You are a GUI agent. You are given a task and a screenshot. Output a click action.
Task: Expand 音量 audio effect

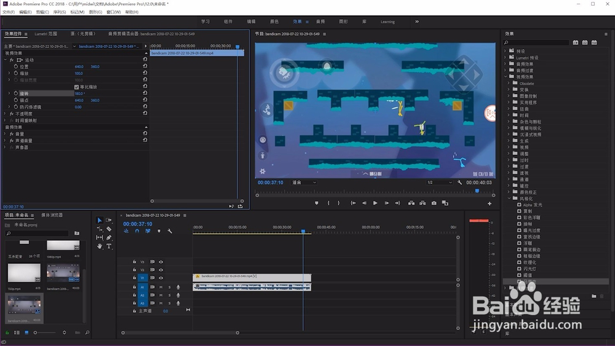(x=5, y=133)
